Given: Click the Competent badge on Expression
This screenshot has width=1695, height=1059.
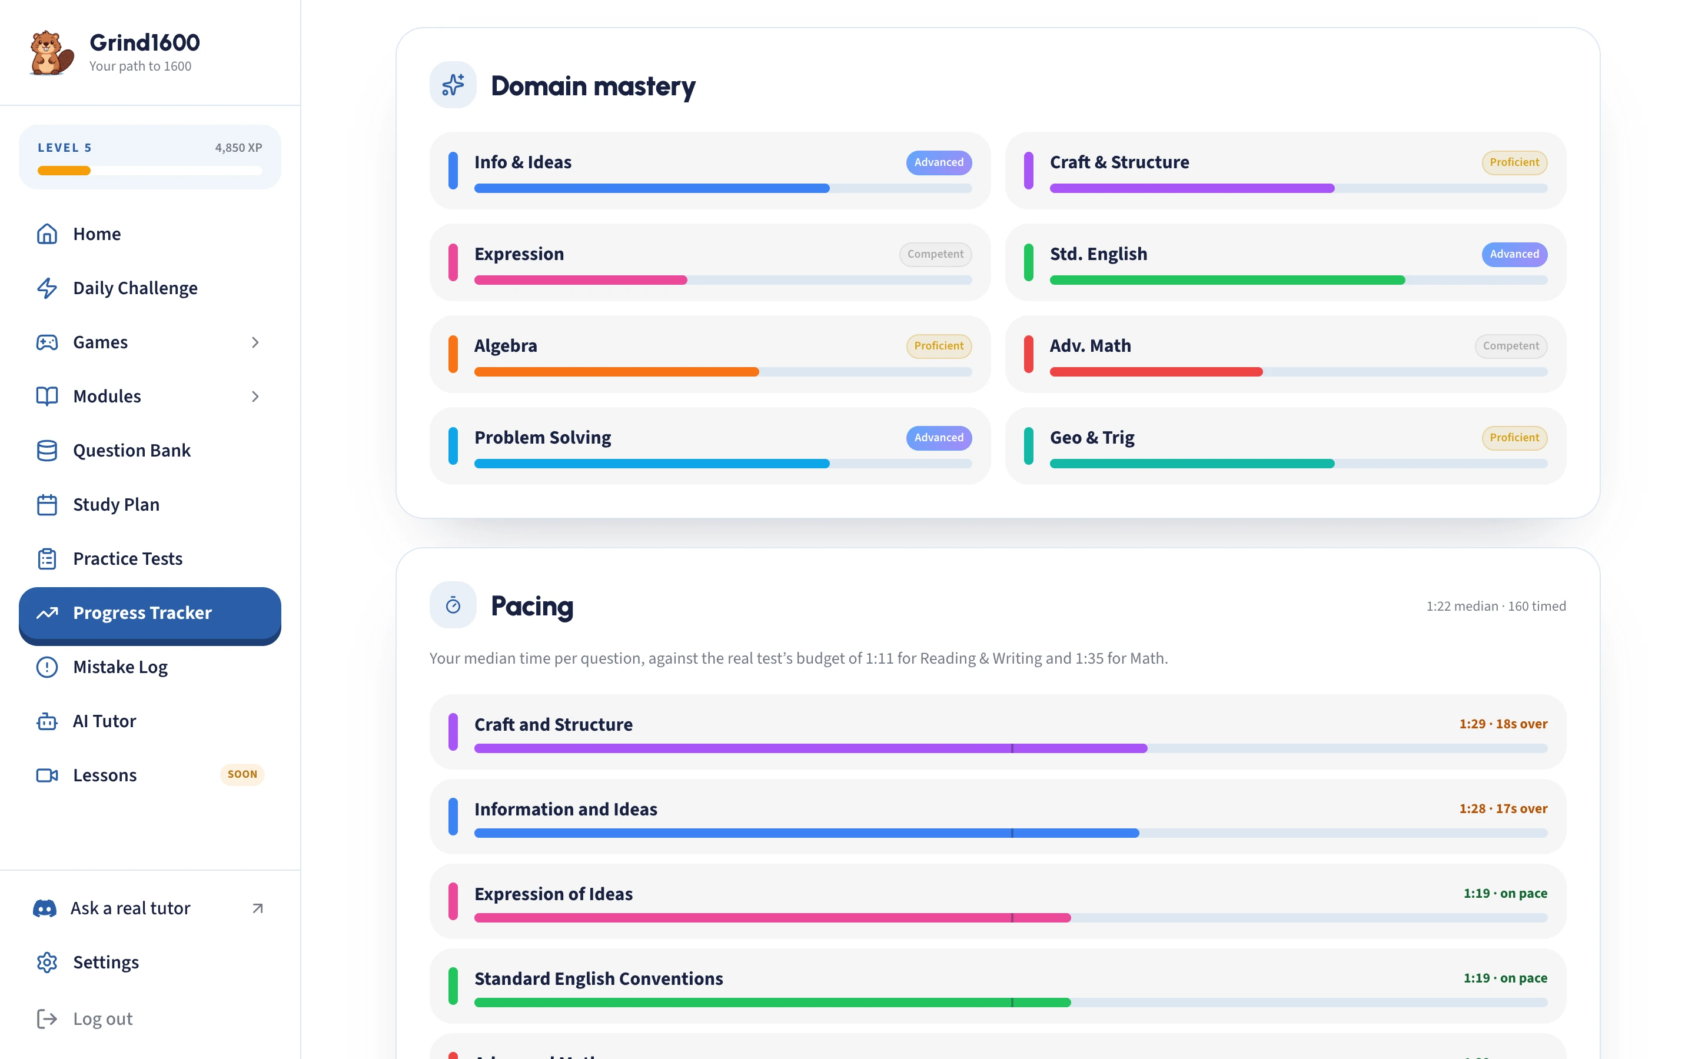Looking at the screenshot, I should tap(935, 254).
